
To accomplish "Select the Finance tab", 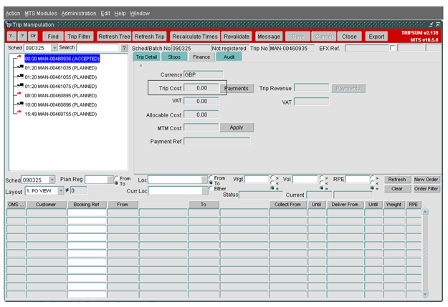I will 201,57.
